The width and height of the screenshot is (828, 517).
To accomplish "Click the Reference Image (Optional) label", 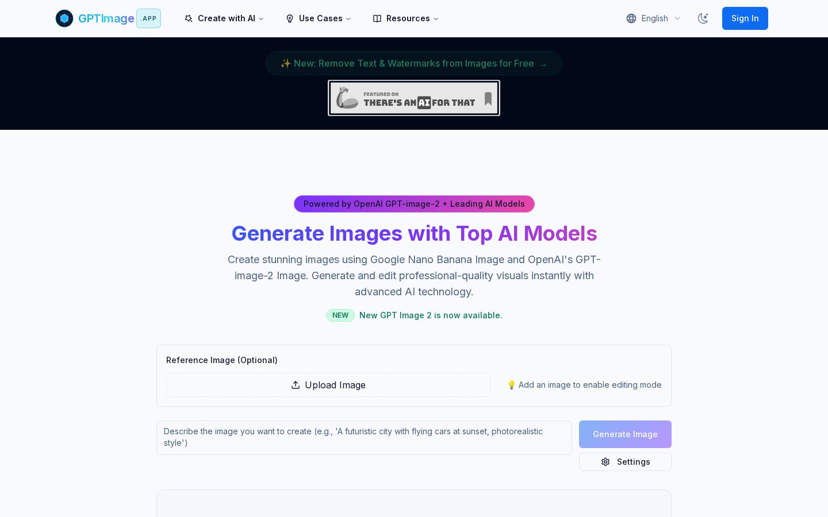I will tap(222, 360).
